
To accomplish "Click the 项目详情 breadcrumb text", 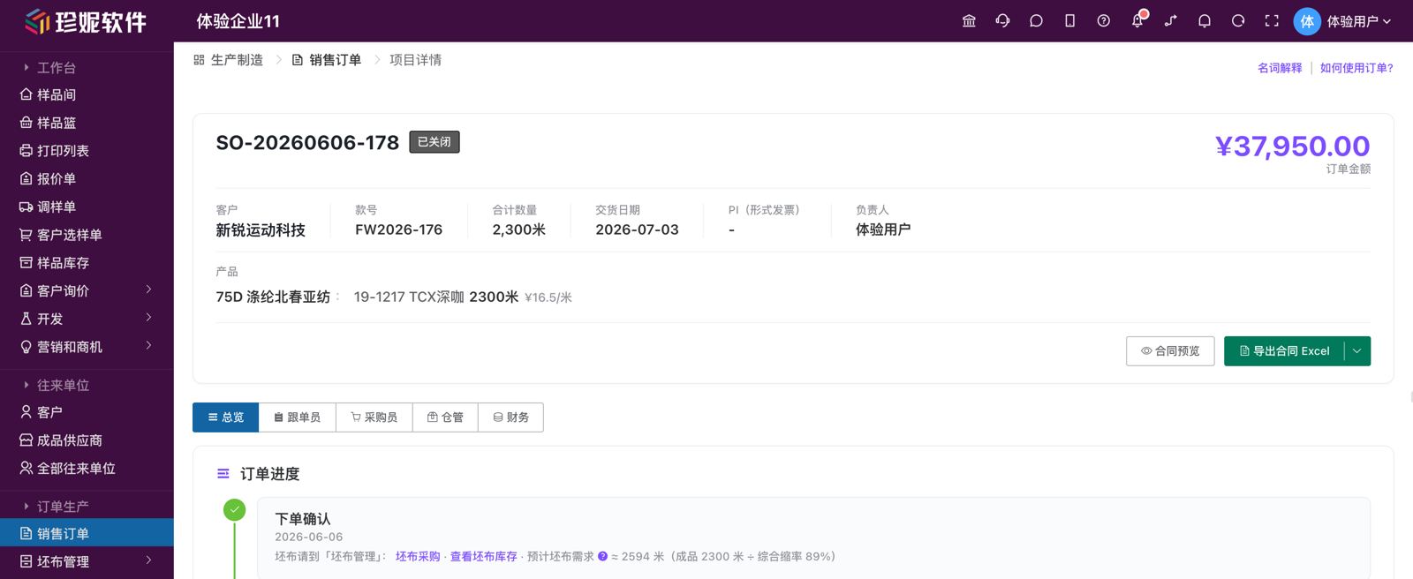I will 416,60.
